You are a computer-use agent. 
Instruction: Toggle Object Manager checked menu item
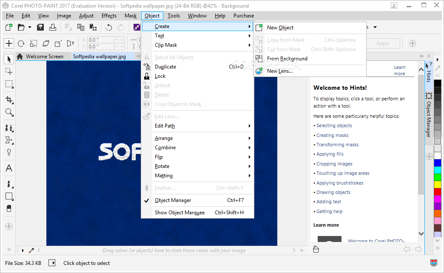tap(198, 200)
